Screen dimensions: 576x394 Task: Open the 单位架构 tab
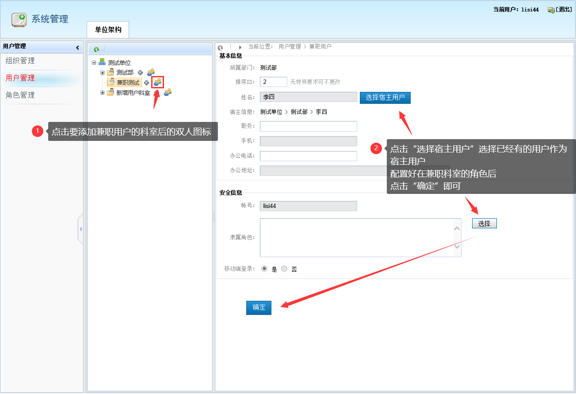click(x=108, y=30)
